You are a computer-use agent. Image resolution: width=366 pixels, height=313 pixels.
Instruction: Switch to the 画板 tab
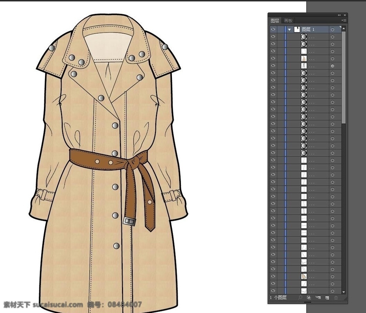[288, 20]
